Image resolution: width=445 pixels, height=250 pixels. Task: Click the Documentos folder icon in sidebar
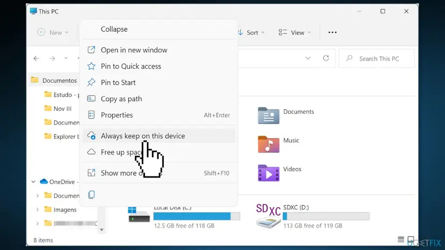[x=34, y=80]
